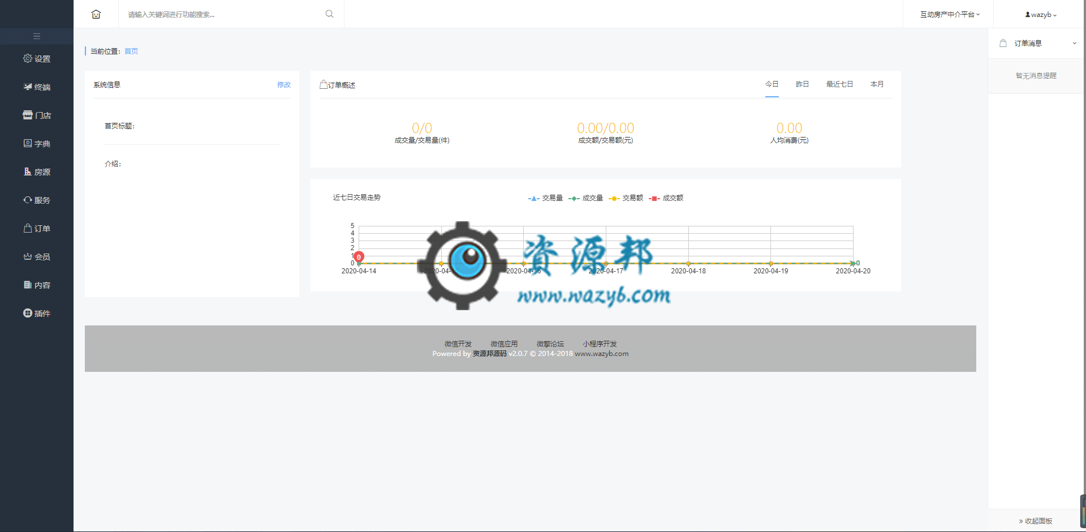The width and height of the screenshot is (1086, 532).
Task: Collapse side panel via 收起面板
Action: tap(1036, 521)
